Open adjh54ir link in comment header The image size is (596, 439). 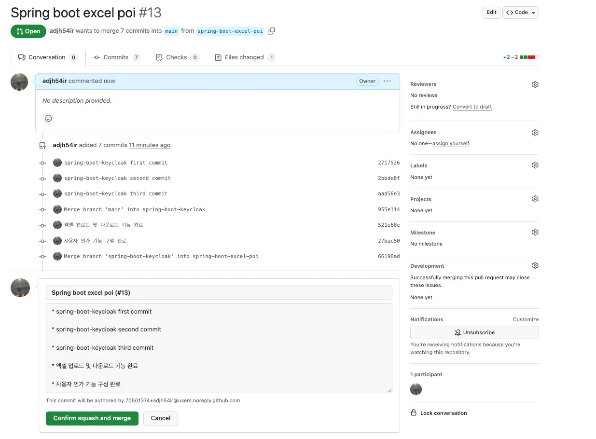(x=55, y=81)
